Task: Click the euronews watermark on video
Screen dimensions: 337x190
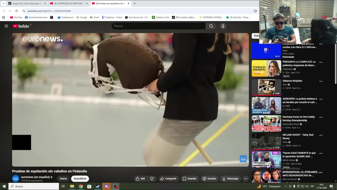Action: [243, 159]
